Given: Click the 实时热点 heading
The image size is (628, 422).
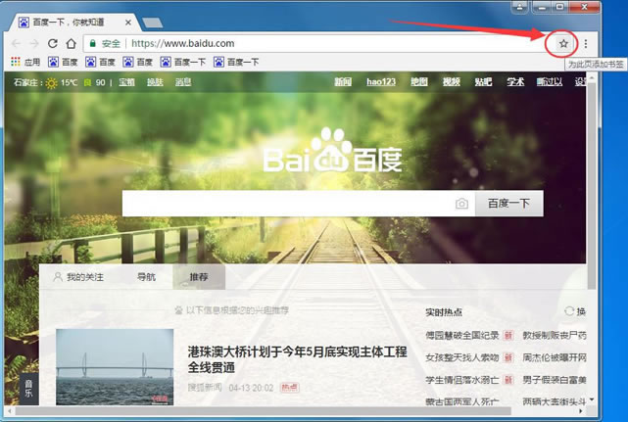Looking at the screenshot, I should tap(444, 312).
